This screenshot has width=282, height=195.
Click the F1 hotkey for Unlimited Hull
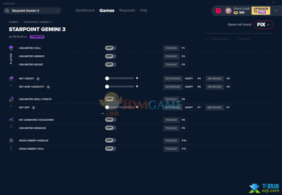click(183, 48)
